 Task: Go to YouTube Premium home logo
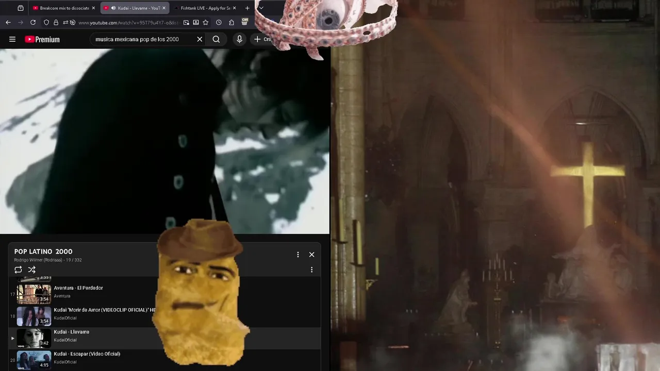pos(42,39)
